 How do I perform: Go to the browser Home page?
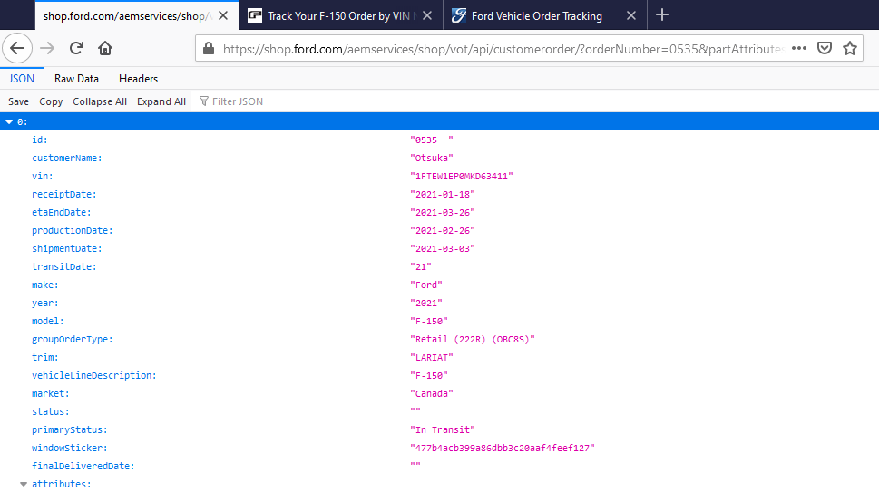(105, 48)
